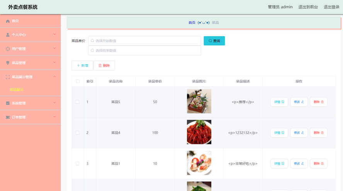
Task: Click the 菜品名称 column header
Action: (x=116, y=81)
